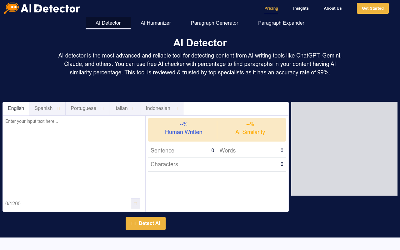Click the AI Detector page heading
Screen dimensions: 400x250
coord(200,43)
